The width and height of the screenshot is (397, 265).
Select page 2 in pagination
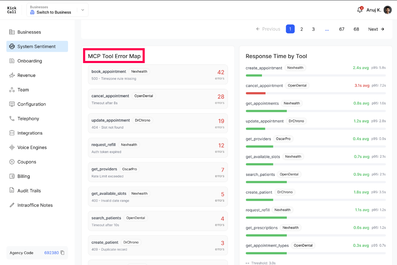[x=302, y=29]
